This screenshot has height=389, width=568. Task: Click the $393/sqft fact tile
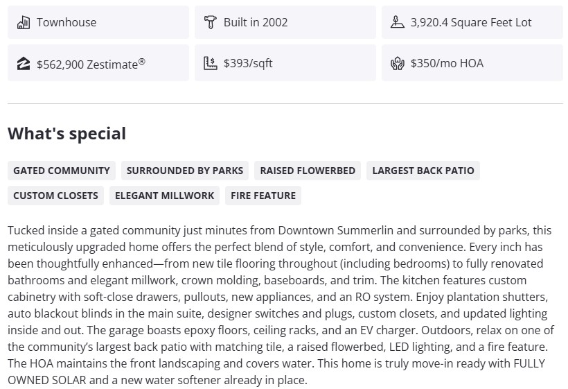pos(285,63)
